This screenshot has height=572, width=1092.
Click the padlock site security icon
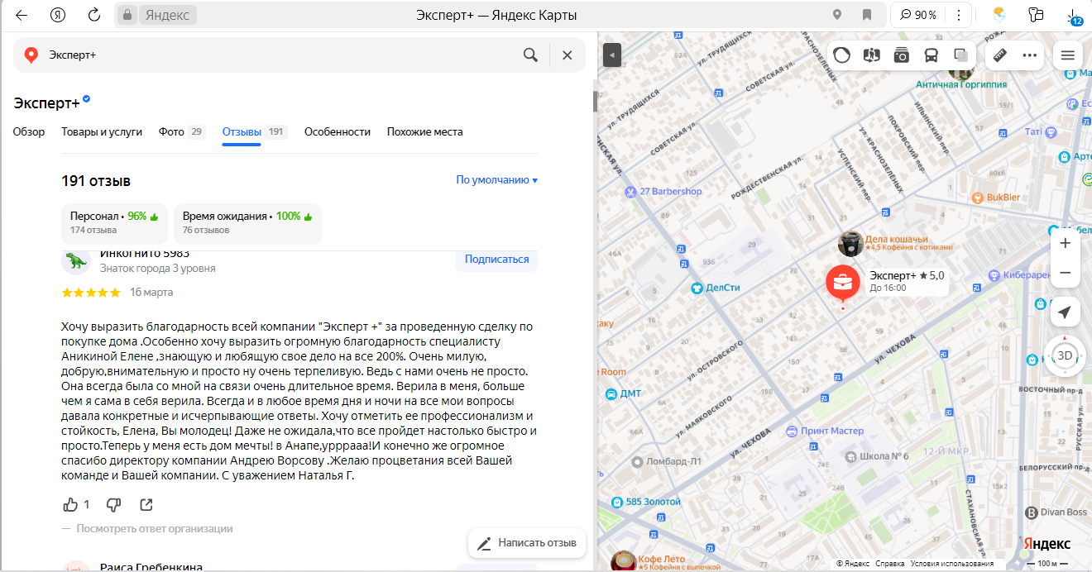tap(127, 15)
